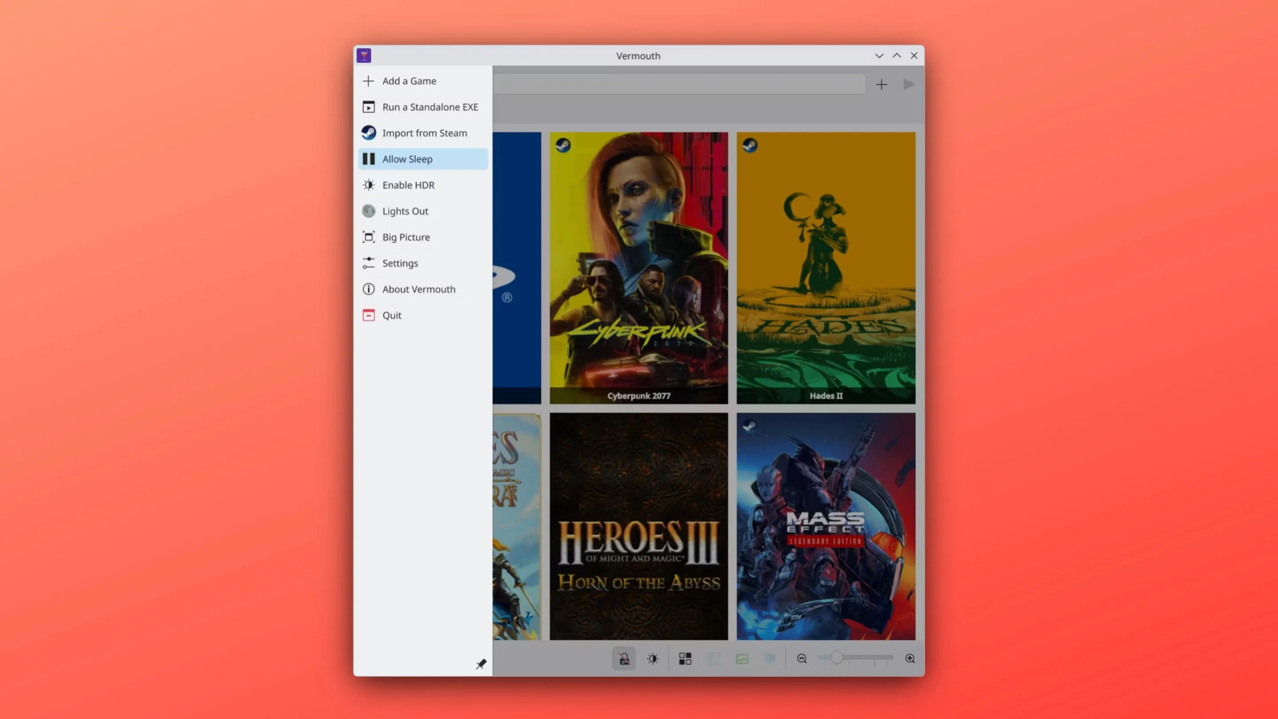Click the zoom out magnifier icon
The height and width of the screenshot is (719, 1278).
pyautogui.click(x=802, y=659)
